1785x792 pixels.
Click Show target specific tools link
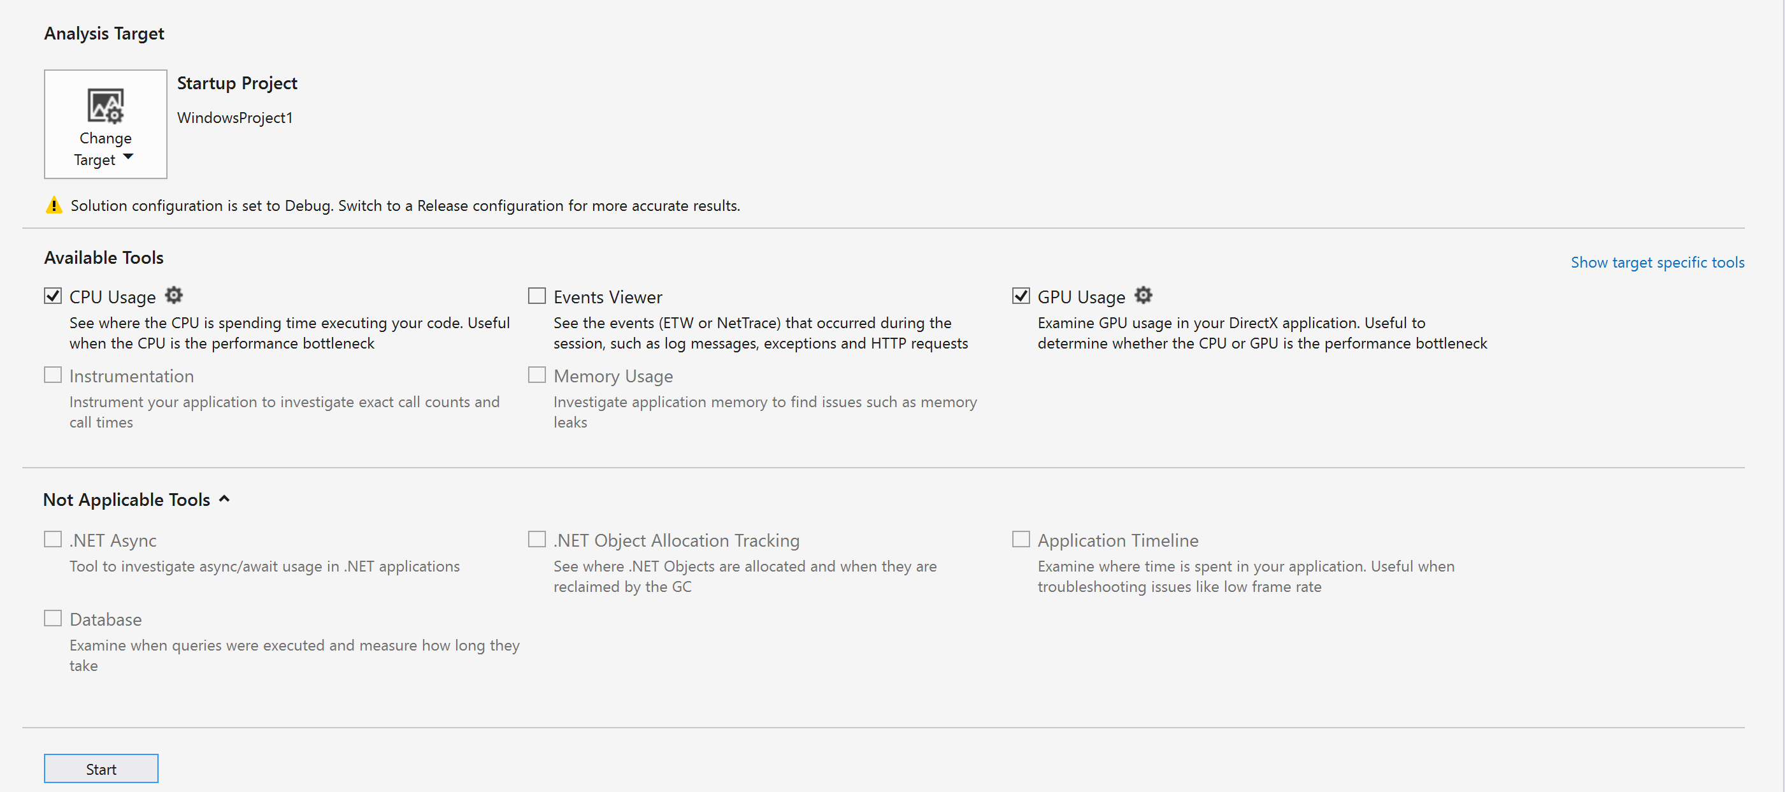(1658, 263)
